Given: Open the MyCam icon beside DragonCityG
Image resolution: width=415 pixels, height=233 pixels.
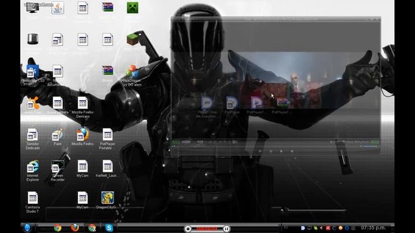Looking at the screenshot, I should (82, 198).
